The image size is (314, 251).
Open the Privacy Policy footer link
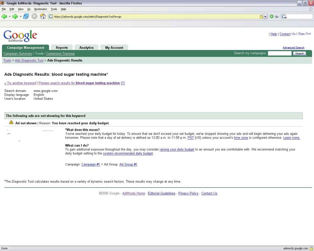(x=188, y=193)
